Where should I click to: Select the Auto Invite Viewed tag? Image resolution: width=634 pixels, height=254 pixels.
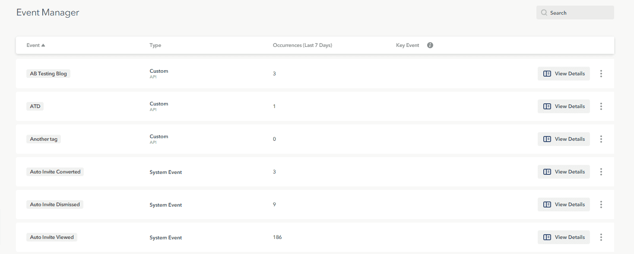coord(52,237)
